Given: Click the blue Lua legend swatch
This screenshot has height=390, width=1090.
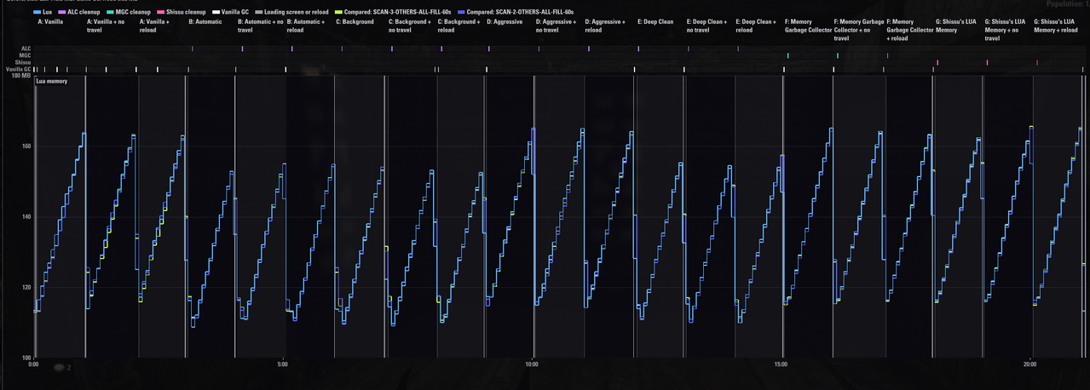Looking at the screenshot, I should point(37,12).
